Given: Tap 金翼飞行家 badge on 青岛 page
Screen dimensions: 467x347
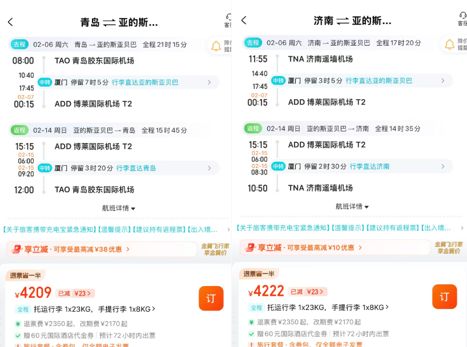Looking at the screenshot, I should (215, 249).
